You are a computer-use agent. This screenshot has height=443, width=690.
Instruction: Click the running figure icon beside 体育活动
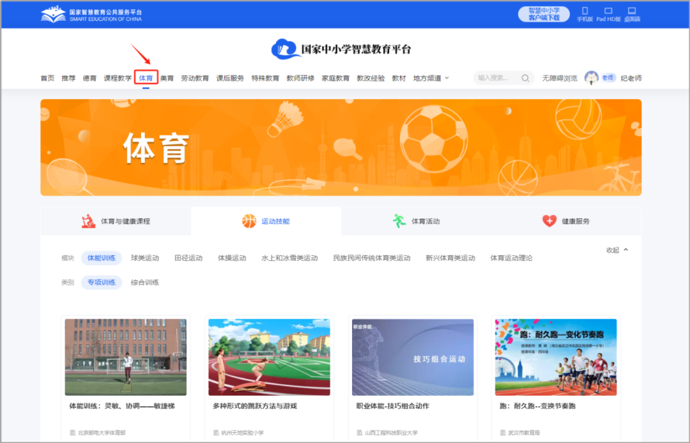[399, 220]
